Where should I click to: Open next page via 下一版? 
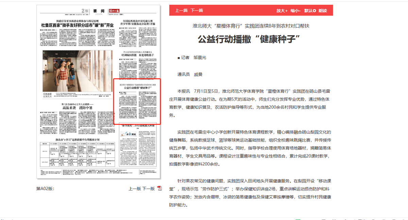tap(149, 188)
